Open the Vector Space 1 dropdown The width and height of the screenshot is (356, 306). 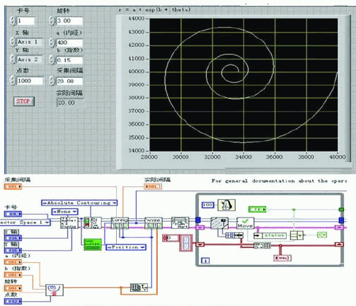(25, 222)
